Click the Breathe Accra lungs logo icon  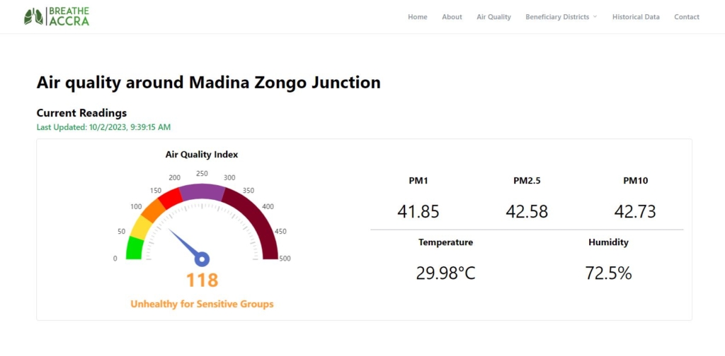click(x=33, y=16)
